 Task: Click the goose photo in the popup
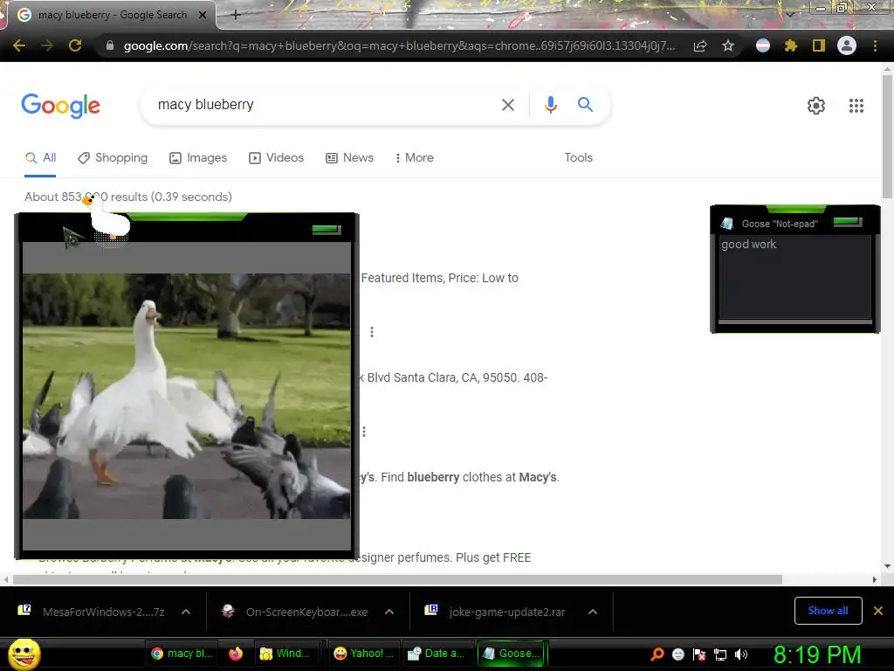(187, 396)
